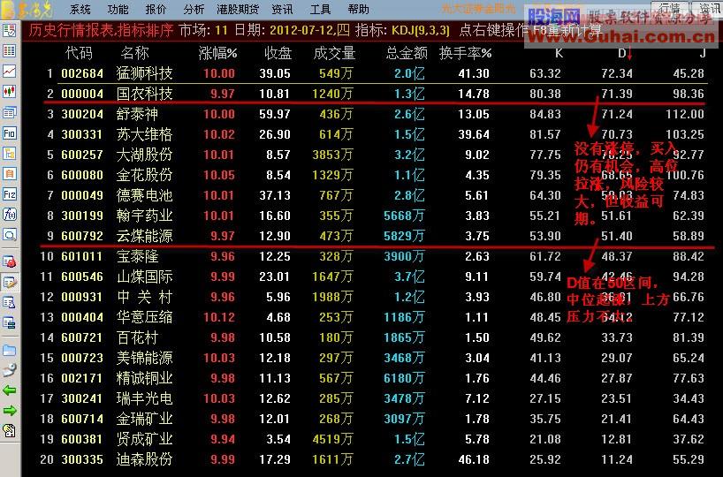Select stock code 000004
This screenshot has width=723, height=477.
pos(82,94)
